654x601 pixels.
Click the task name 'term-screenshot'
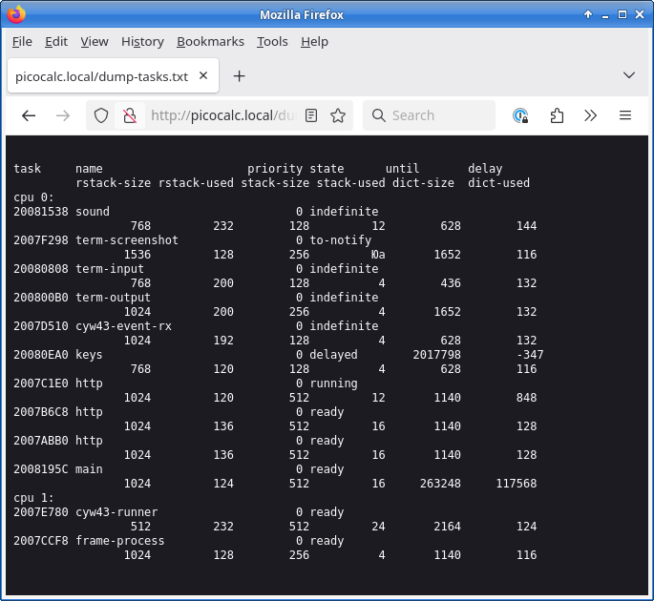(127, 240)
